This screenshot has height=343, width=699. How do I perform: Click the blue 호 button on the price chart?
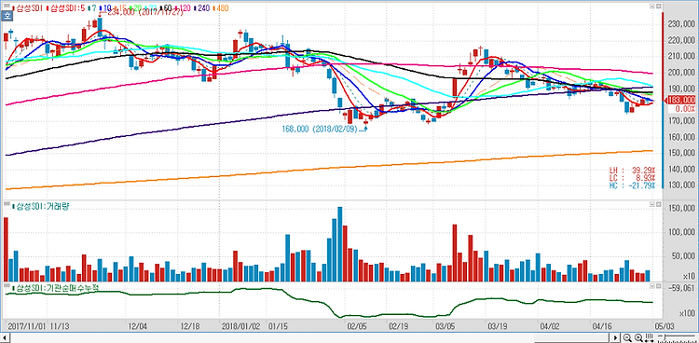[7, 16]
